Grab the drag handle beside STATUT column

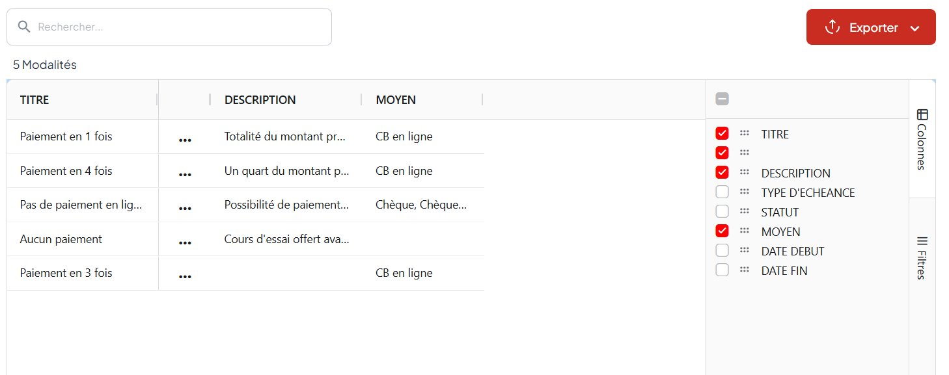[x=745, y=211]
